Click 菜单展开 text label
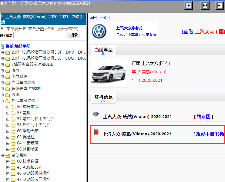The width and height of the screenshot is (225, 182). click(x=14, y=29)
